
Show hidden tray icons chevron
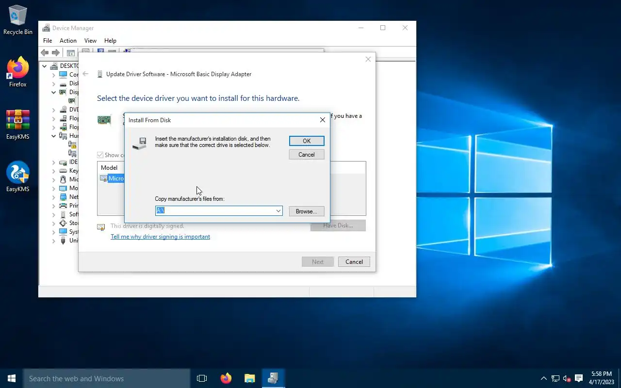click(544, 378)
